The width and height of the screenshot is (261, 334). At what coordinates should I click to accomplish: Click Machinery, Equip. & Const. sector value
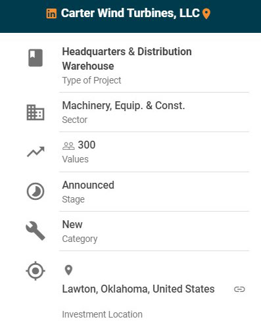pyautogui.click(x=124, y=106)
